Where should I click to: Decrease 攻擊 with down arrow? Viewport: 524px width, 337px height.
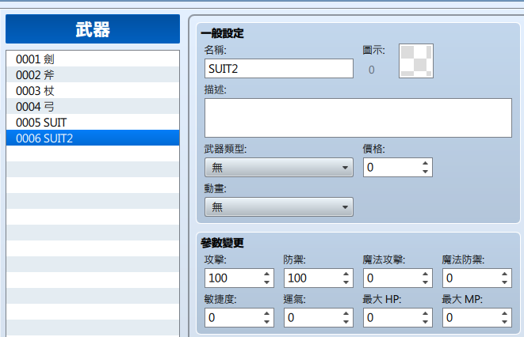point(266,282)
